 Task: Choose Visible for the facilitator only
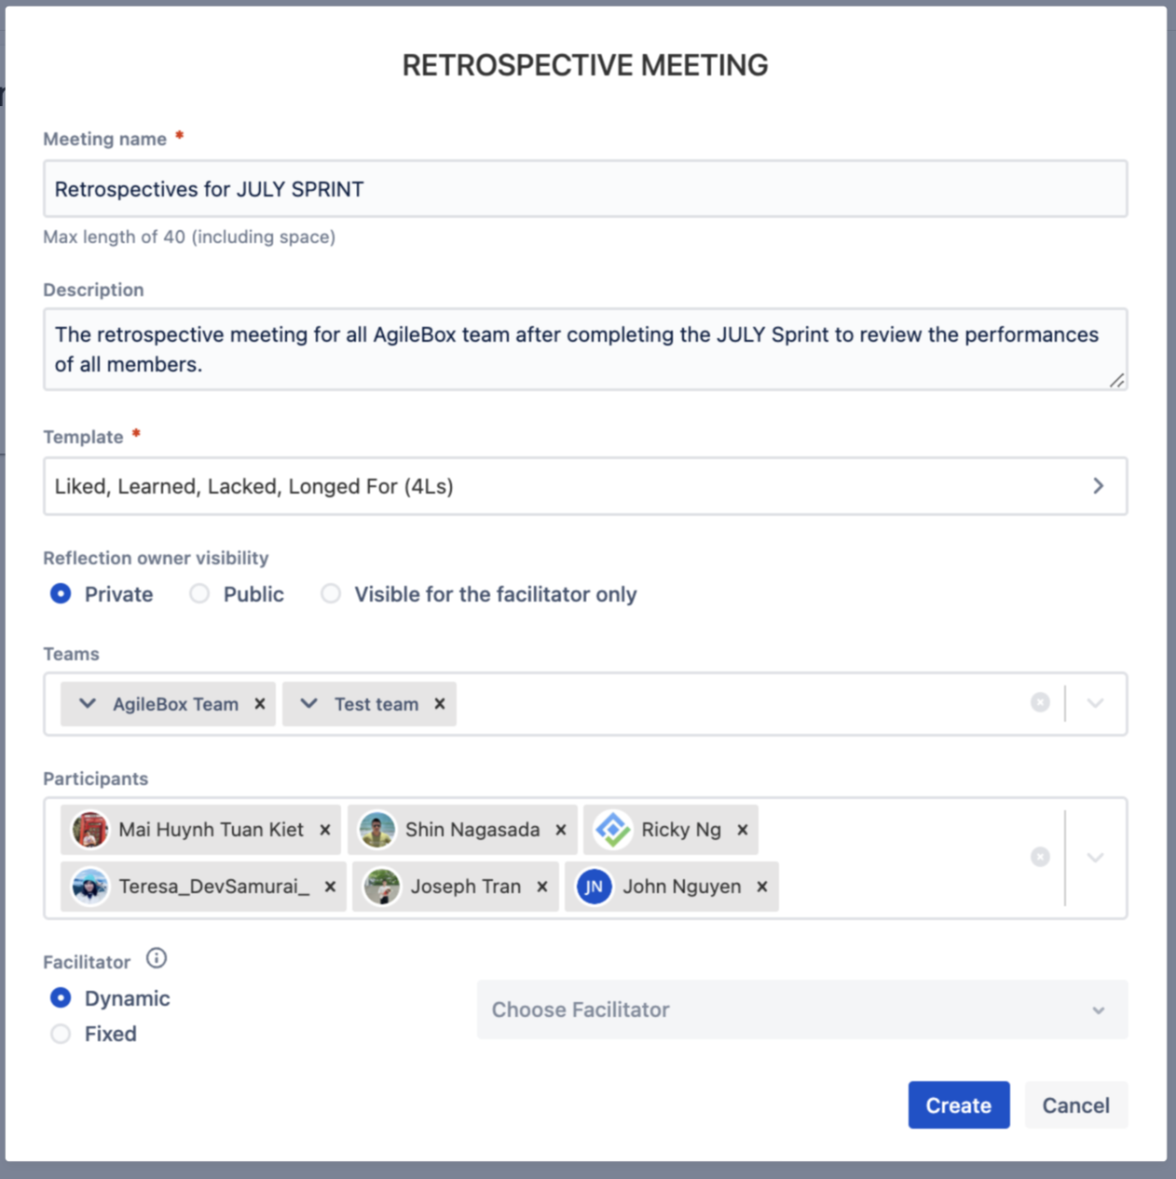coord(331,594)
